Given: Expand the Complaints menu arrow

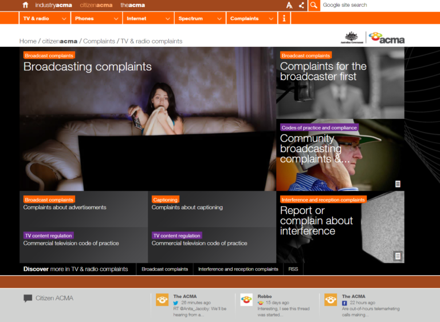Looking at the screenshot, I should pos(271,19).
